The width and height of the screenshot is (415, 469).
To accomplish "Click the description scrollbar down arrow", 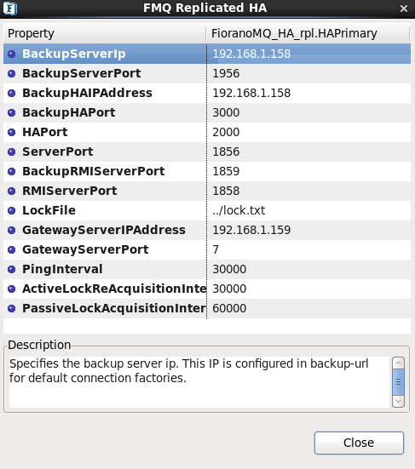I will coord(398,401).
